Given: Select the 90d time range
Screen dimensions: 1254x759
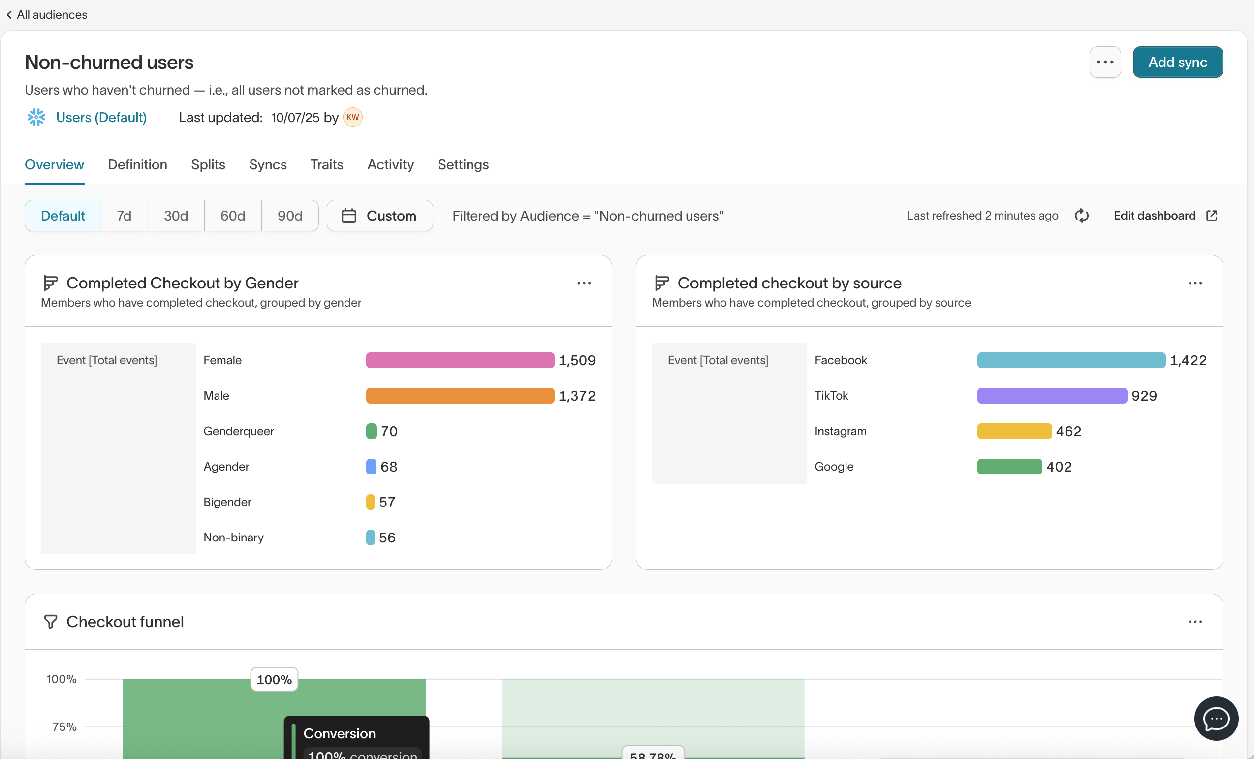Looking at the screenshot, I should pyautogui.click(x=289, y=216).
